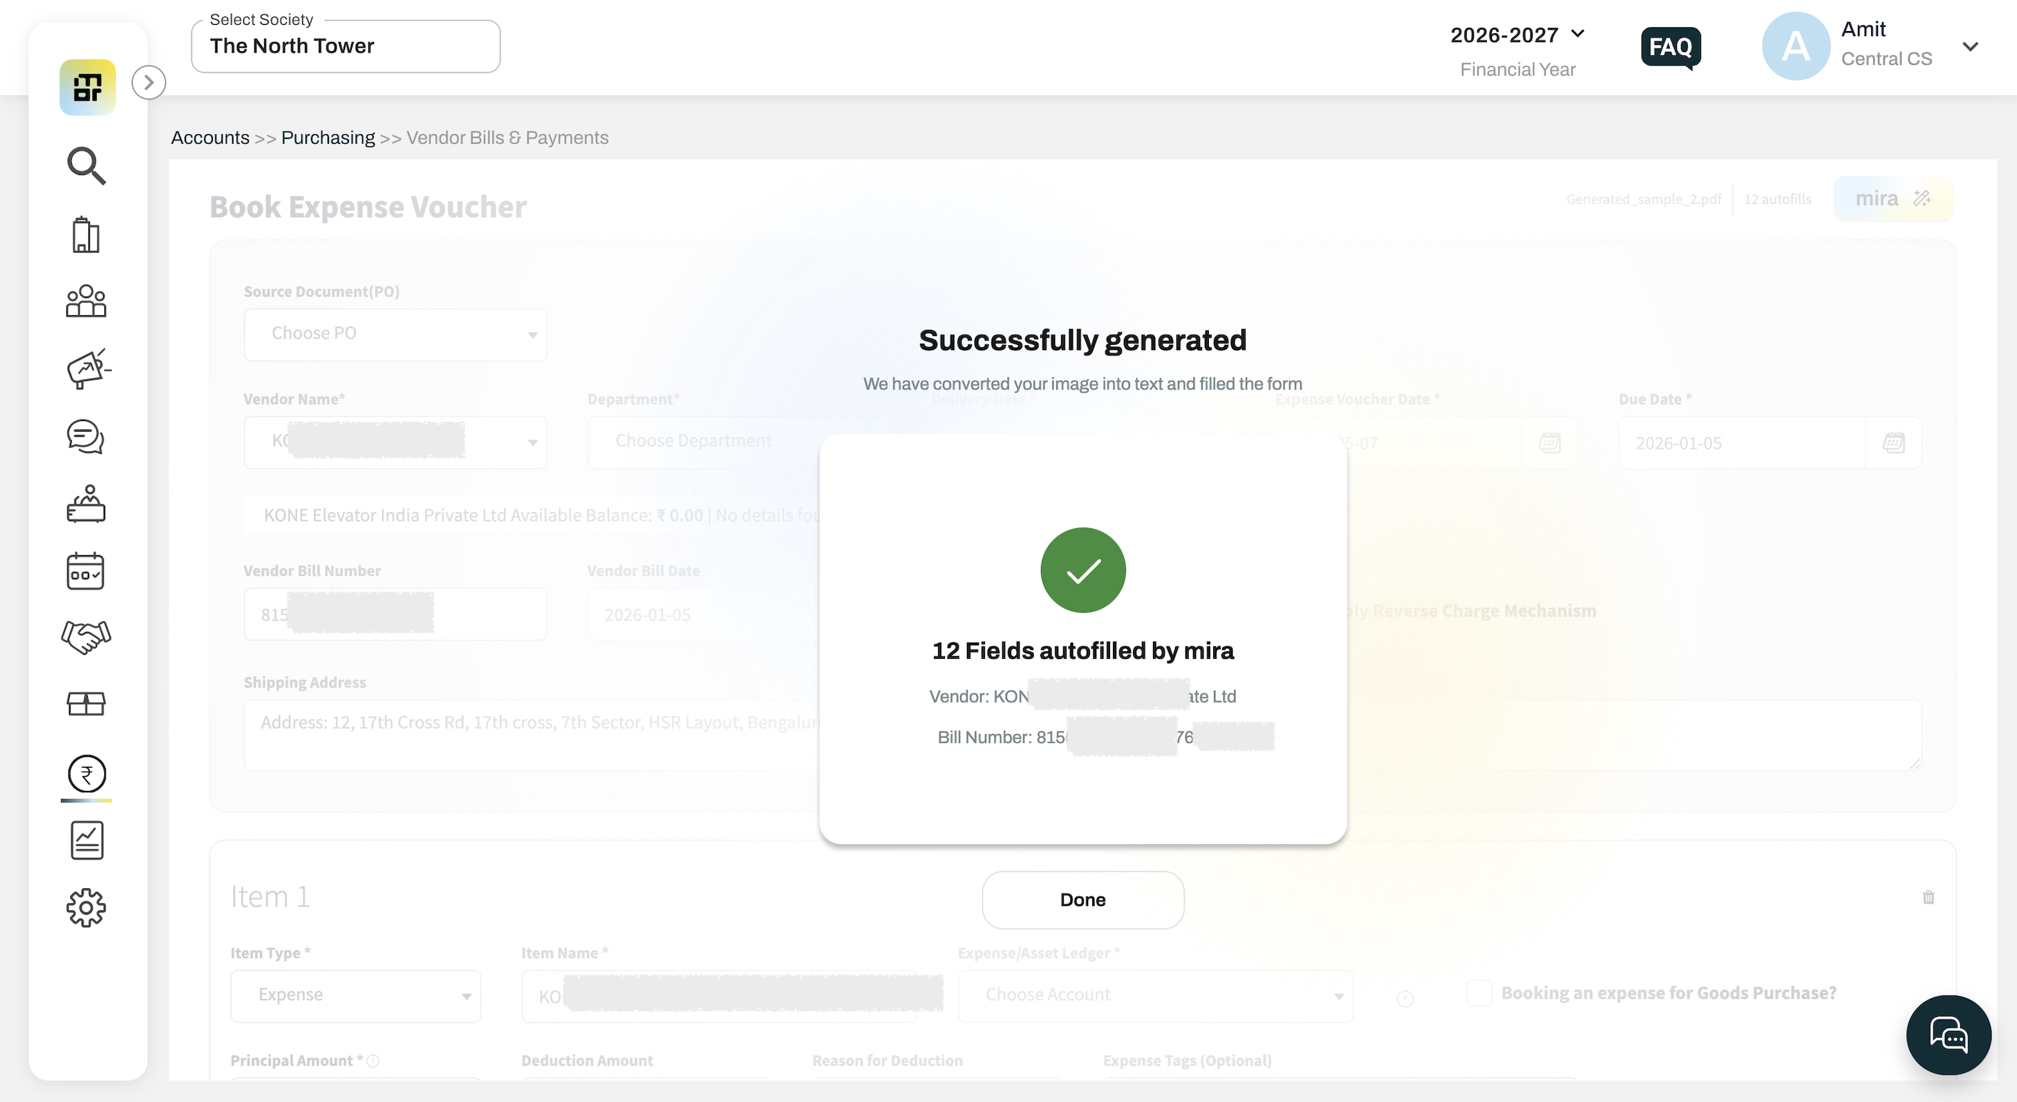The image size is (2017, 1102).
Task: Open the handshake icon in sidebar
Action: click(86, 637)
